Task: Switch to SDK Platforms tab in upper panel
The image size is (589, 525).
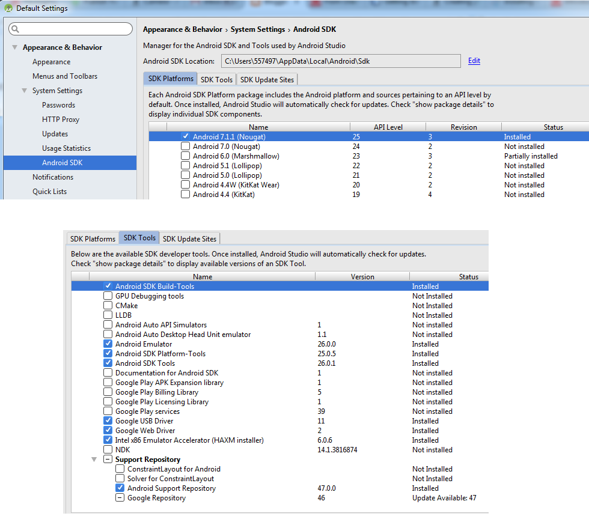Action: tap(171, 79)
